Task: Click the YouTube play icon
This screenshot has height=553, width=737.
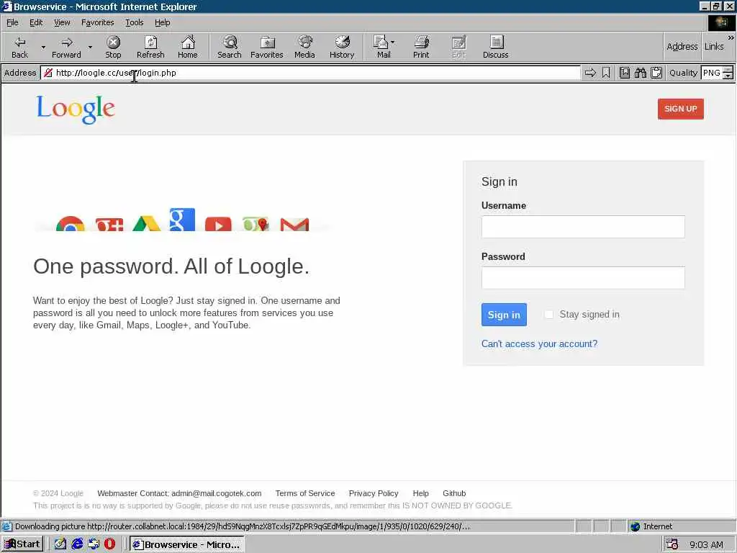Action: (x=218, y=224)
